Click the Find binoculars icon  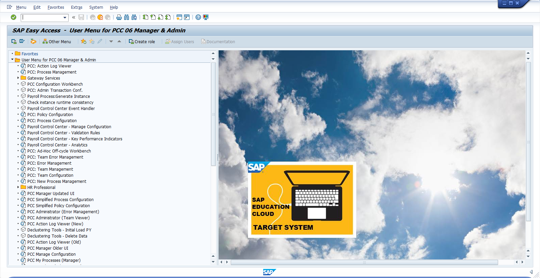127,17
